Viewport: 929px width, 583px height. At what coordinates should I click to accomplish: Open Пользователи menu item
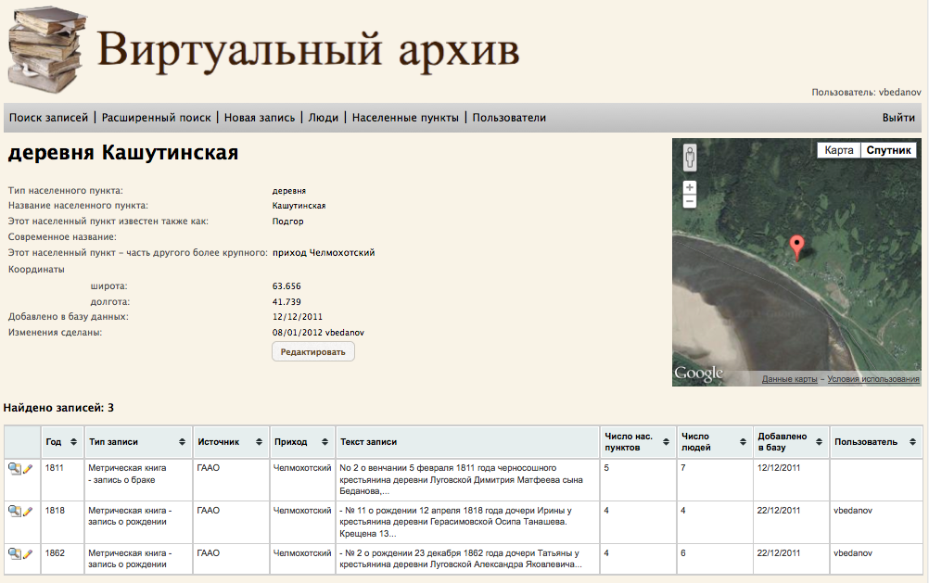[509, 118]
